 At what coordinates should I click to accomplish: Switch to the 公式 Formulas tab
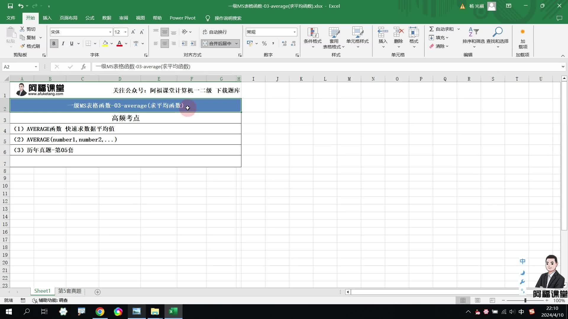pos(90,18)
